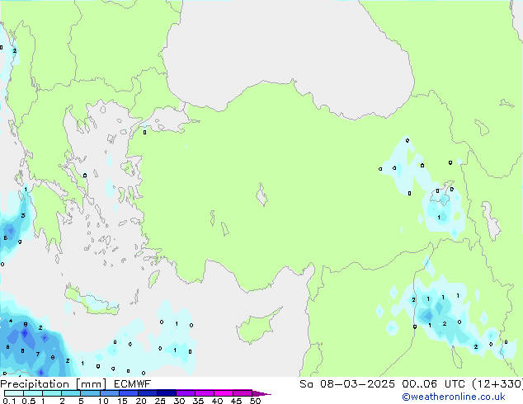Open the weatheronline.co.uk copyright link
The width and height of the screenshot is (523, 404).
(454, 397)
